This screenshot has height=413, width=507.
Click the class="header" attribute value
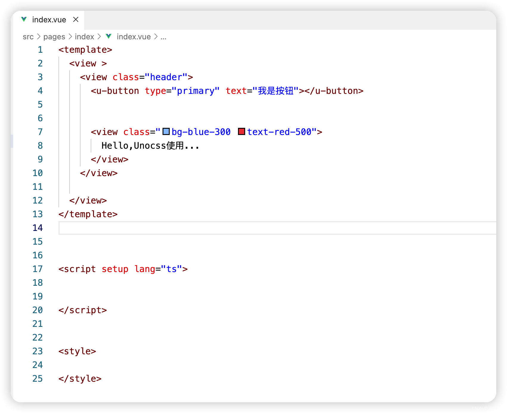click(x=166, y=77)
